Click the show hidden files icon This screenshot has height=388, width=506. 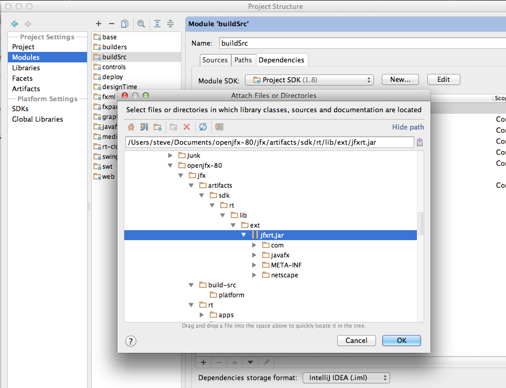[x=219, y=127]
